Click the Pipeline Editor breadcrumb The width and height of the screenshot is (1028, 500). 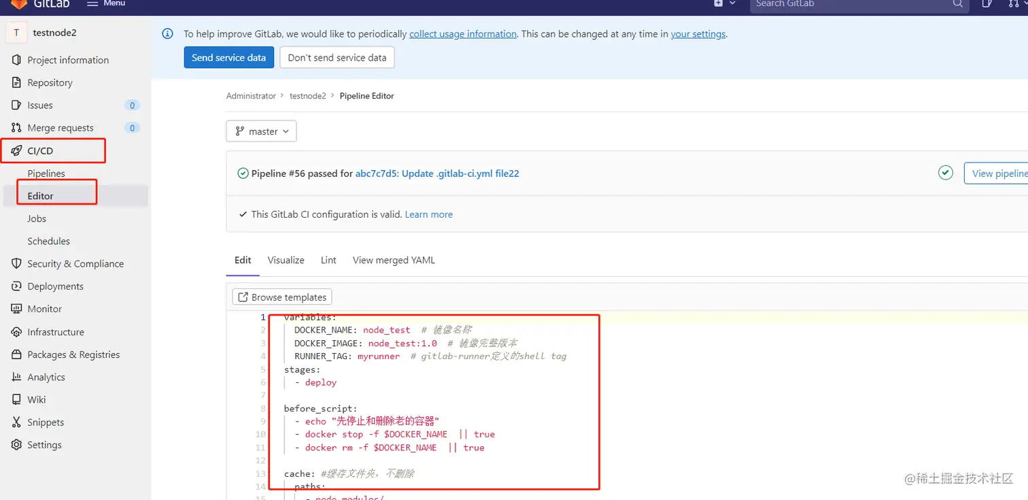(367, 96)
